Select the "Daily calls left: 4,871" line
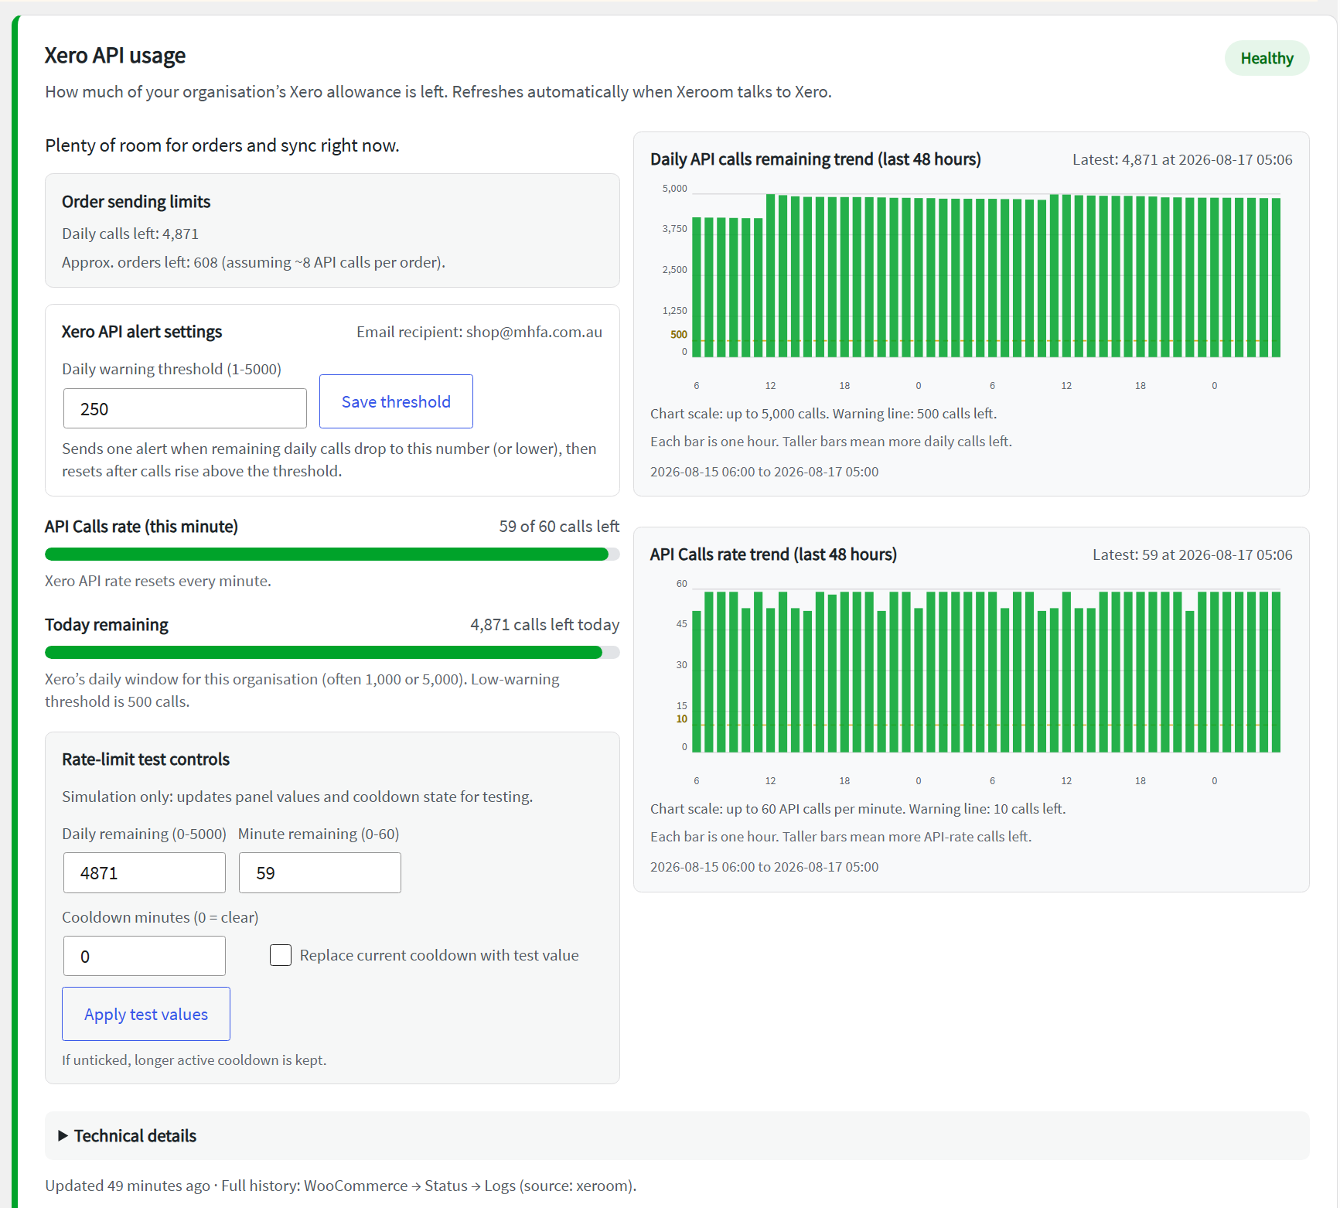This screenshot has width=1340, height=1208. (130, 234)
